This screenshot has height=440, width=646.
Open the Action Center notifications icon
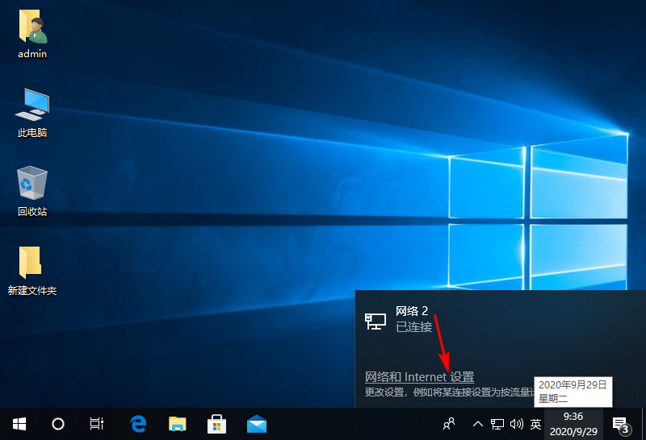620,424
